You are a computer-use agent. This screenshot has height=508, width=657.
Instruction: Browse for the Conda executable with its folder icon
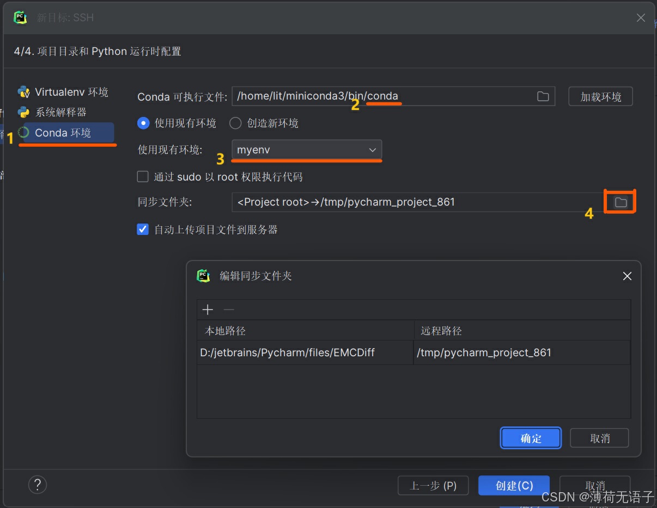(x=543, y=96)
